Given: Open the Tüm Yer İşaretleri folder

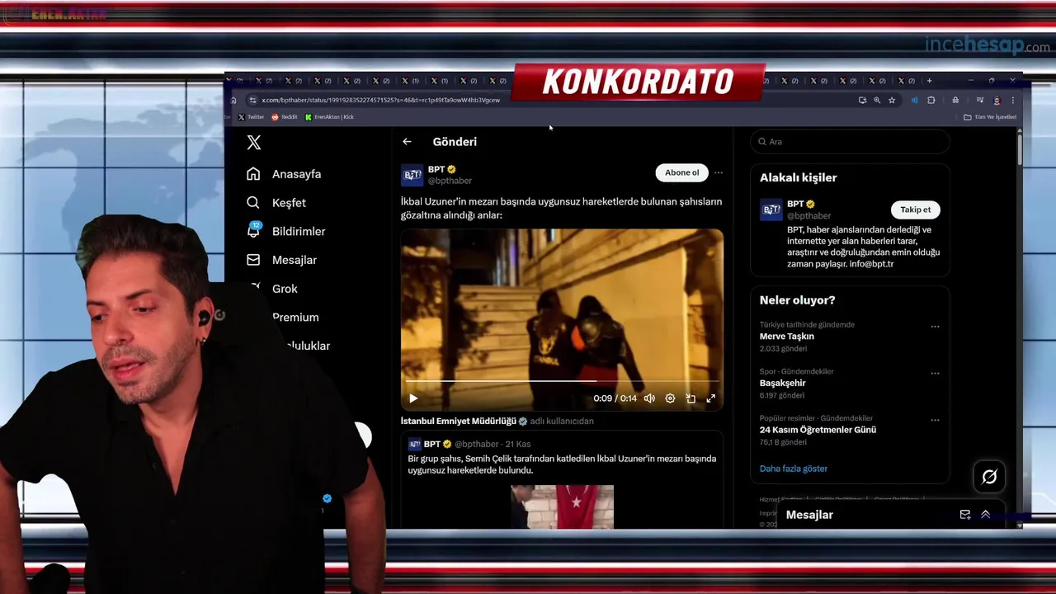Looking at the screenshot, I should [x=990, y=117].
